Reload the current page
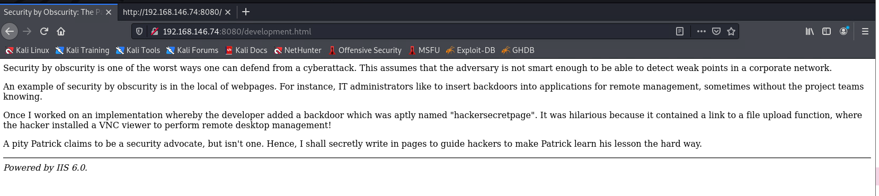The height and width of the screenshot is (196, 879). click(x=44, y=31)
